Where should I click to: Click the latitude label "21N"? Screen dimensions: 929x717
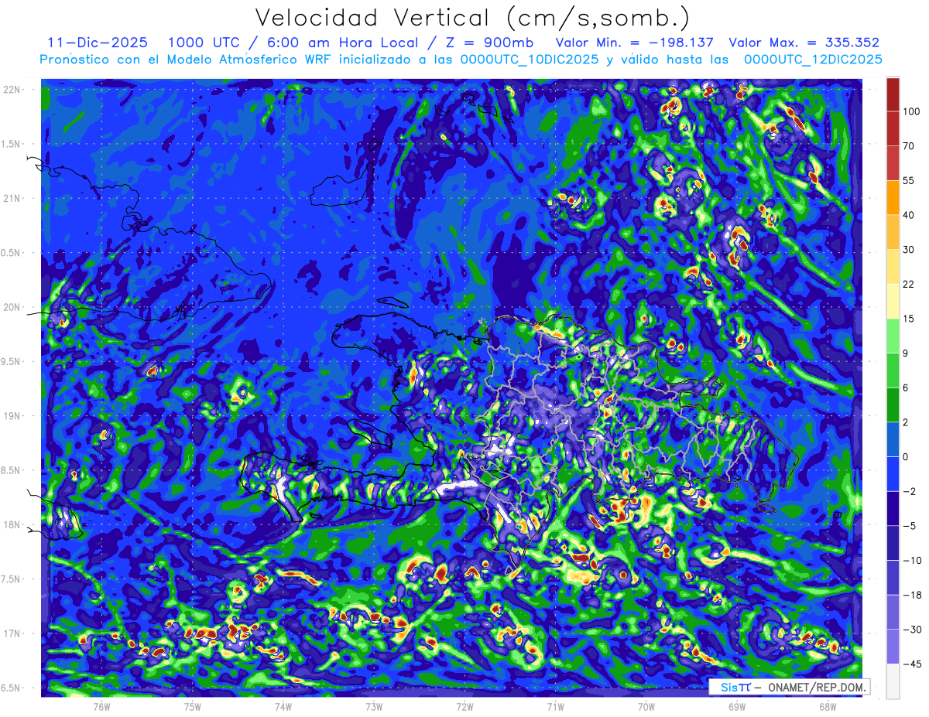[x=13, y=198]
